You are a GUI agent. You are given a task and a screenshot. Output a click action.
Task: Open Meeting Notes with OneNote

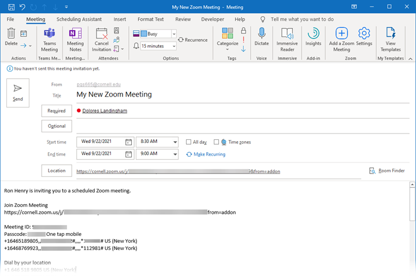click(x=75, y=40)
